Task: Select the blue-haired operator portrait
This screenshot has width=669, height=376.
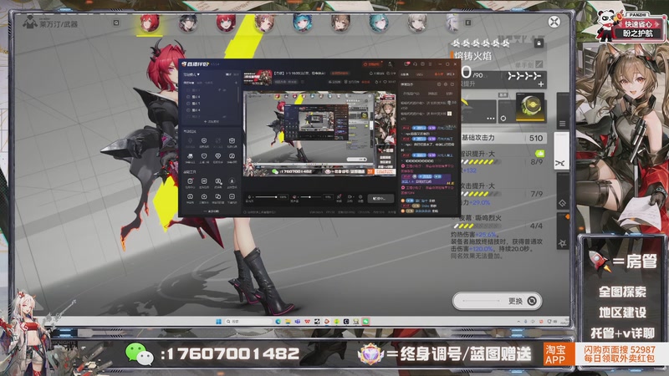Action: pos(302,23)
